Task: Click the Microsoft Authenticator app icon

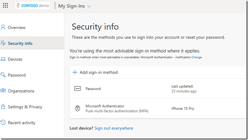Action: (x=77, y=108)
